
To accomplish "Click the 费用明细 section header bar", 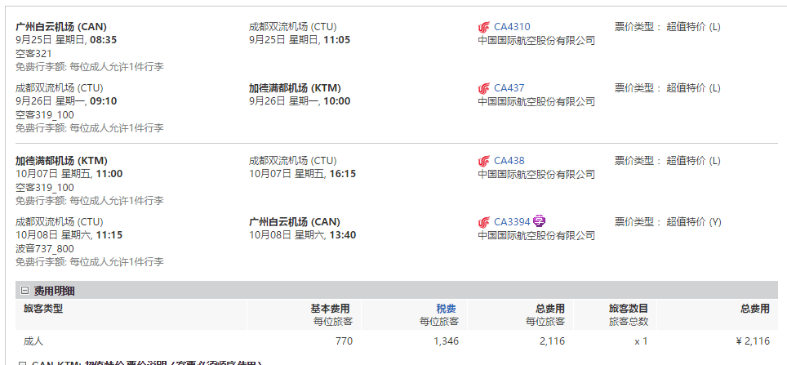I will coord(397,290).
